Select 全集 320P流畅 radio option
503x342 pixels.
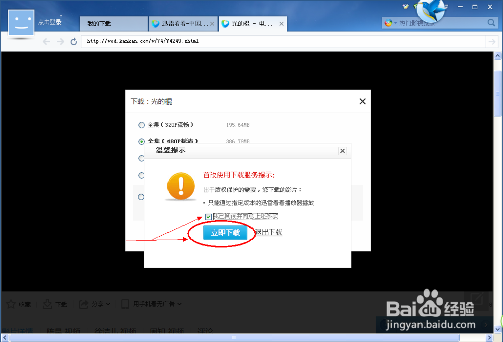[141, 125]
